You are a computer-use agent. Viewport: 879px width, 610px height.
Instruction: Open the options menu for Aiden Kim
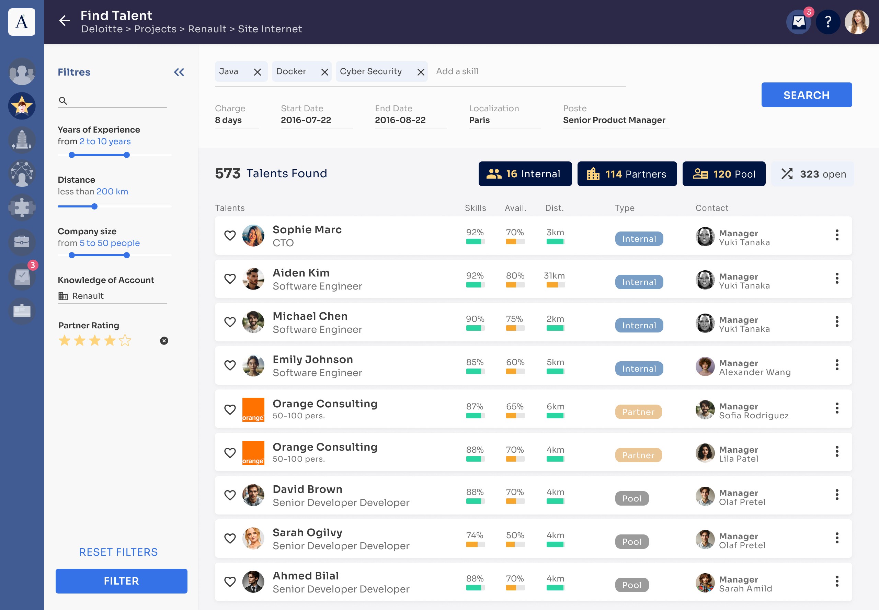(x=837, y=278)
